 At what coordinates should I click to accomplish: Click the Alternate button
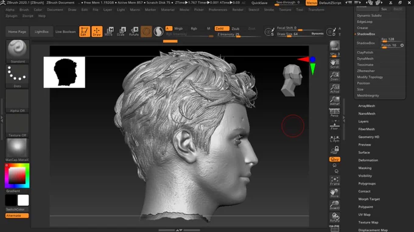pyautogui.click(x=17, y=216)
